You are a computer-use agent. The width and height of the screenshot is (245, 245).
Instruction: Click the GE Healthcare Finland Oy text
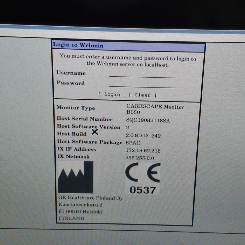[x=90, y=198]
